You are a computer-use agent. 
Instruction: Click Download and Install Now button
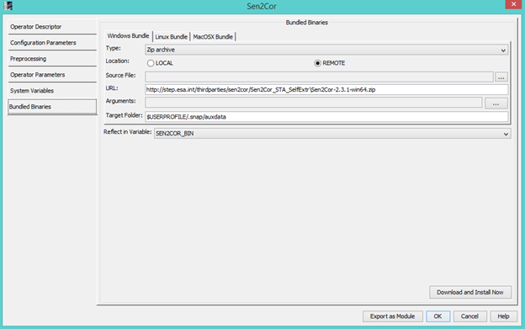click(x=470, y=292)
